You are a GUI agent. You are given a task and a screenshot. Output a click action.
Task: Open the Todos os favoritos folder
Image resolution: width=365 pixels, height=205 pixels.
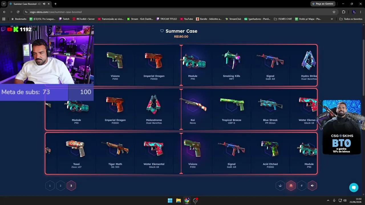click(351, 19)
